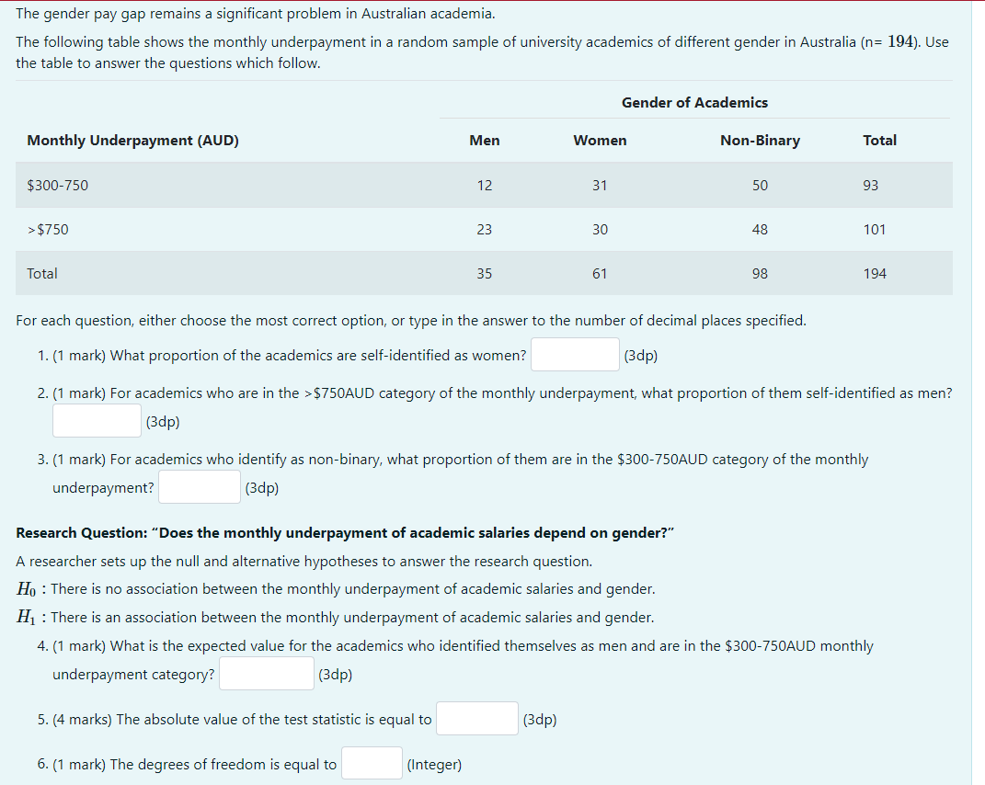Screen dimensions: 985x785
Task: Click the men column total 35
Action: [x=485, y=273]
